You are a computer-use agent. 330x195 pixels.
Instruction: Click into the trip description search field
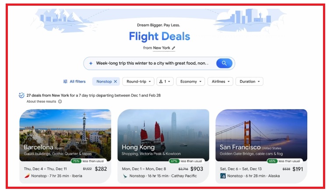pyautogui.click(x=152, y=63)
